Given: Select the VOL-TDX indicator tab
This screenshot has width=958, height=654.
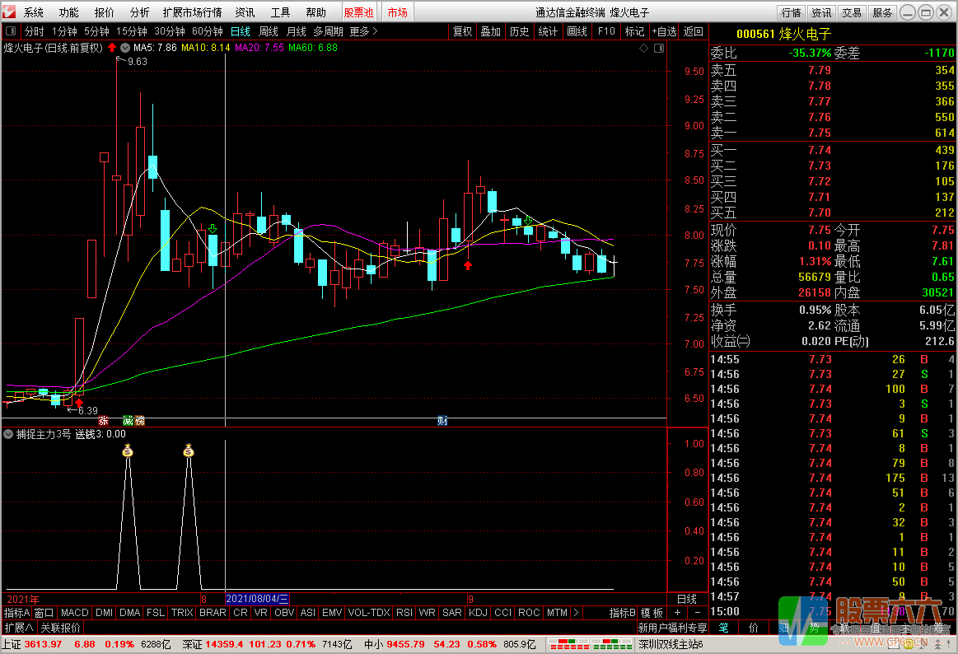Looking at the screenshot, I should tap(369, 613).
